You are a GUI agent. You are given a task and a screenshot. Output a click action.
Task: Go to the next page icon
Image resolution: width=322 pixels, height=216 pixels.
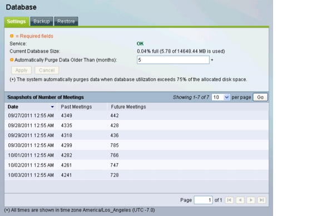coord(251,200)
